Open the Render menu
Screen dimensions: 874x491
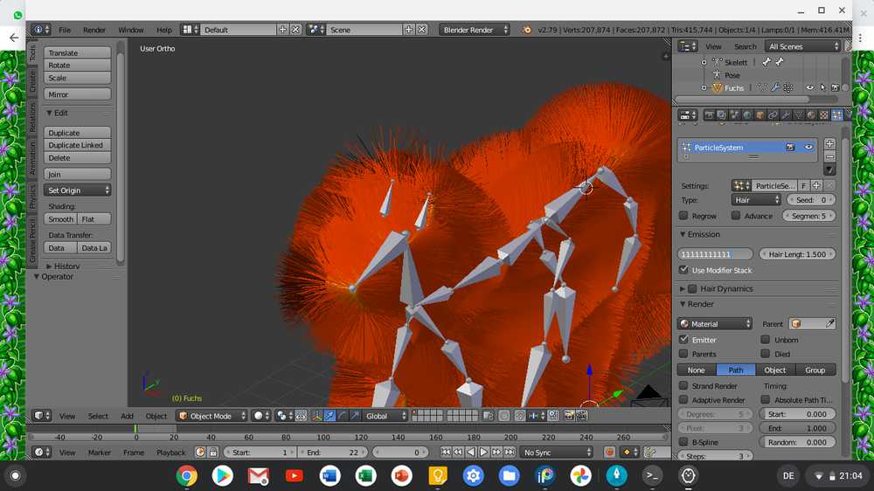[94, 30]
